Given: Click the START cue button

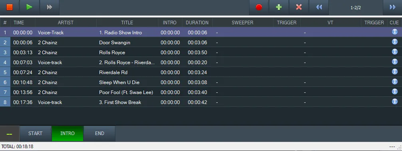Looking at the screenshot, I should coord(36,133).
